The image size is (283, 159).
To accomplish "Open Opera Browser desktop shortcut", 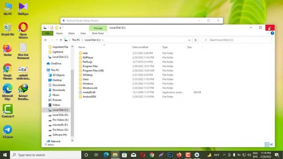I will click(x=23, y=30).
